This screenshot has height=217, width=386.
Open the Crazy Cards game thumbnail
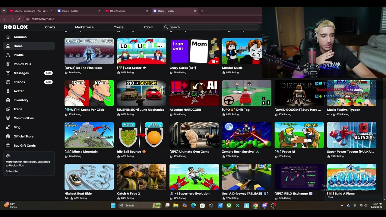coord(194,51)
